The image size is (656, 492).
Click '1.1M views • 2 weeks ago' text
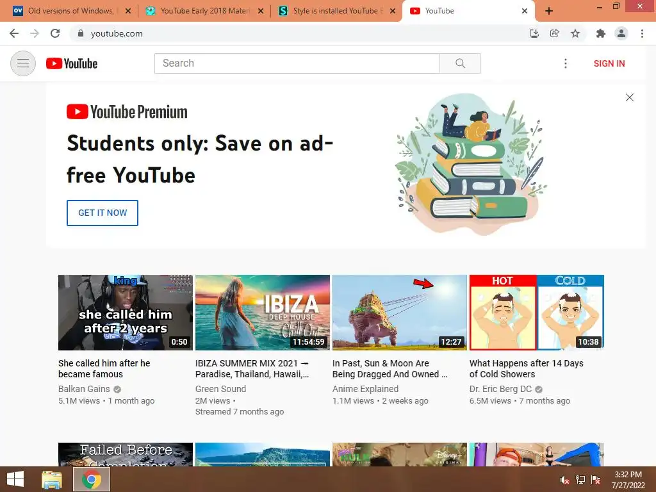(381, 401)
